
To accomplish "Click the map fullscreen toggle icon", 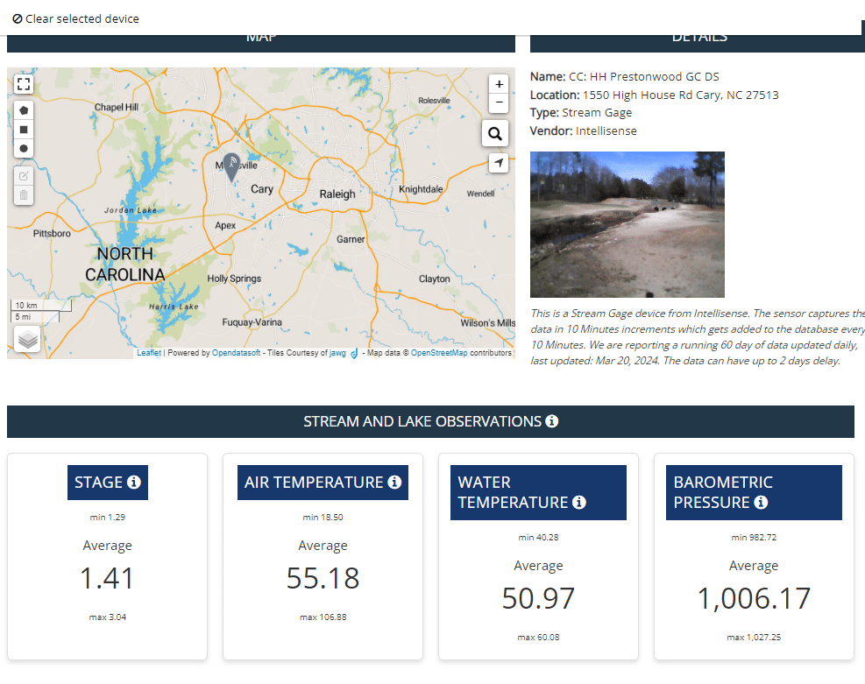I will coord(24,84).
